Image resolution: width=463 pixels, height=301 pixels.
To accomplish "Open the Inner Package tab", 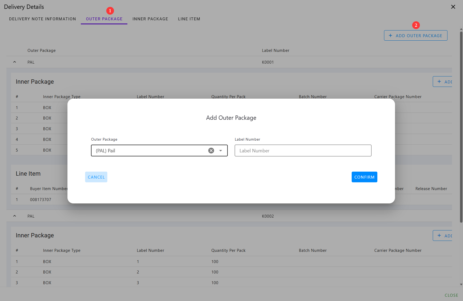I will (150, 19).
